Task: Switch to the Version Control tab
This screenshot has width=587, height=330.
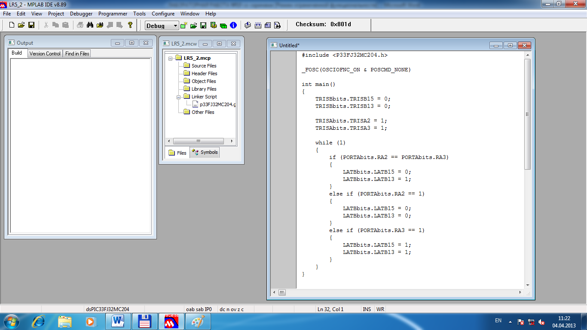Action: coord(45,54)
